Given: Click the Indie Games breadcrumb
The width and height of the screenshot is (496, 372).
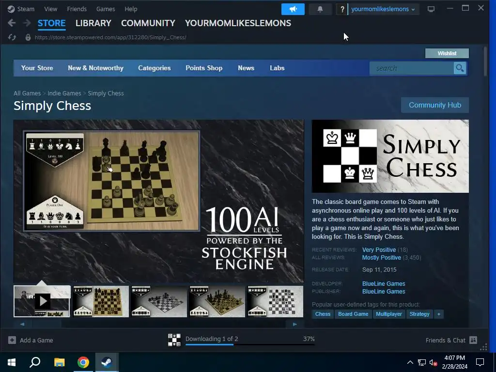Looking at the screenshot, I should coord(64,93).
